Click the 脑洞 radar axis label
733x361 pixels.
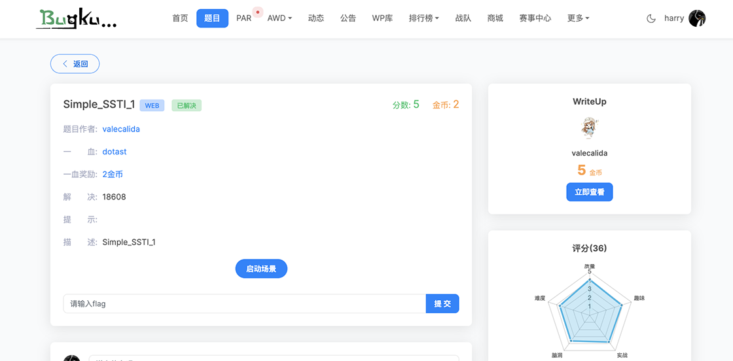point(557,355)
